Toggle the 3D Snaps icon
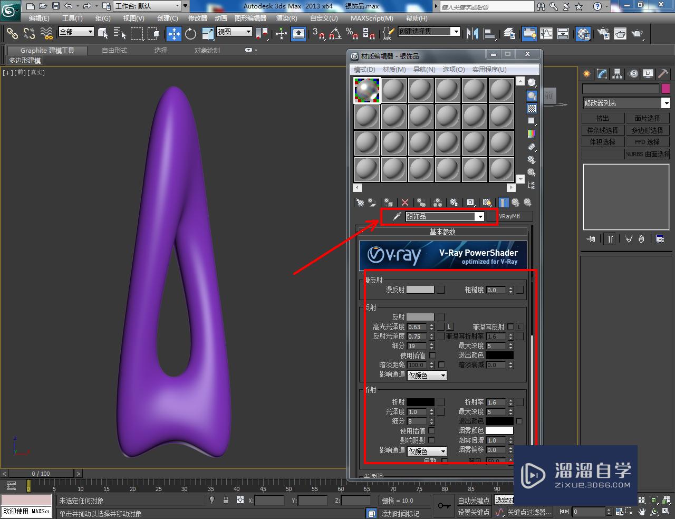Image resolution: width=675 pixels, height=519 pixels. pos(318,34)
